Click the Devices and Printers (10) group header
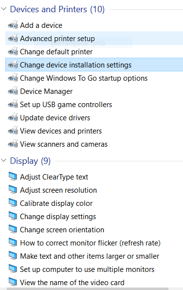 click(57, 9)
